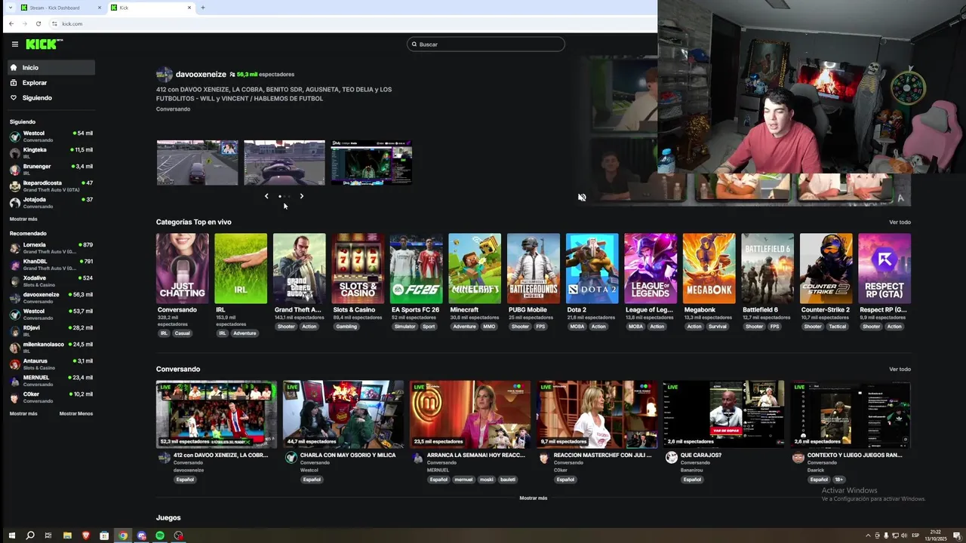Open Grand Theft Auto category card

299,268
